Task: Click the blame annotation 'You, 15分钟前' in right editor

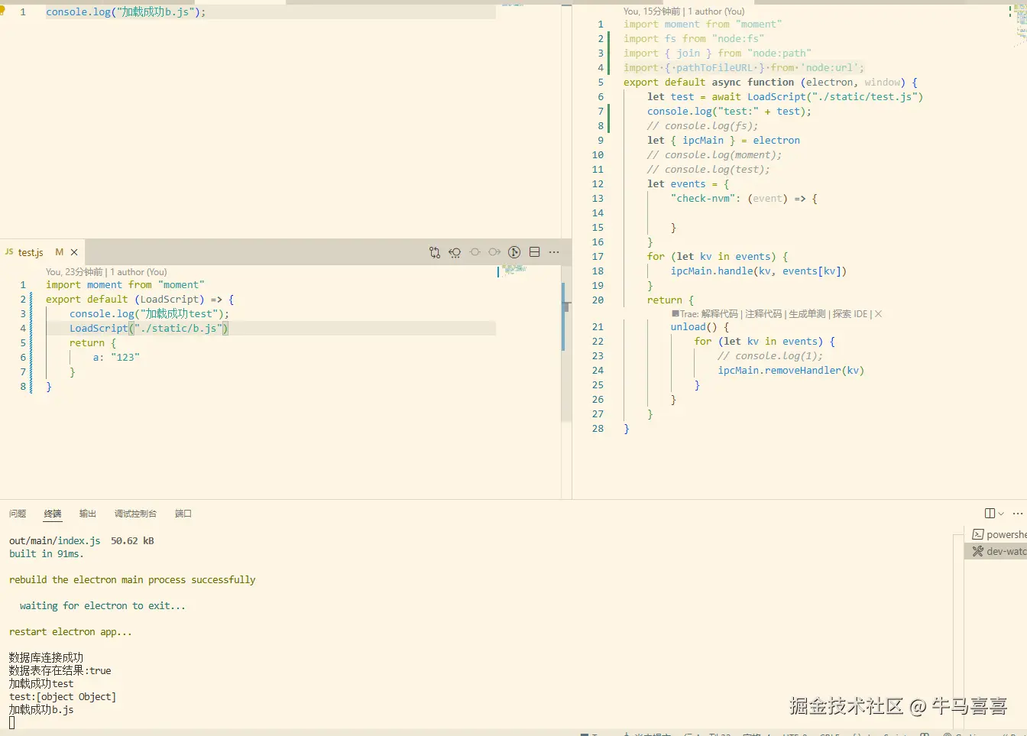Action: [652, 11]
